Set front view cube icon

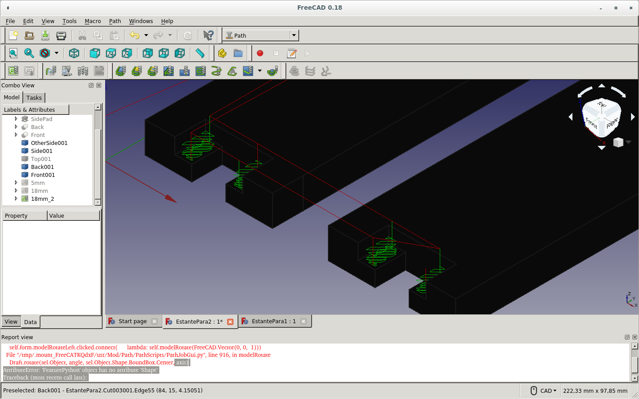point(95,53)
